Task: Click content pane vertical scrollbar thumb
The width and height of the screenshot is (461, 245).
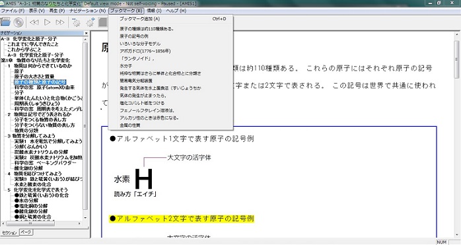Action: click(x=456, y=59)
